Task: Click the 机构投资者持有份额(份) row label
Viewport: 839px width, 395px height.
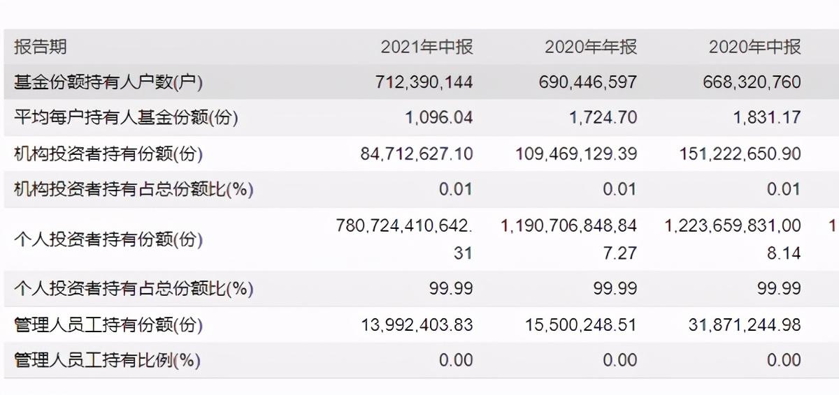Action: click(108, 154)
